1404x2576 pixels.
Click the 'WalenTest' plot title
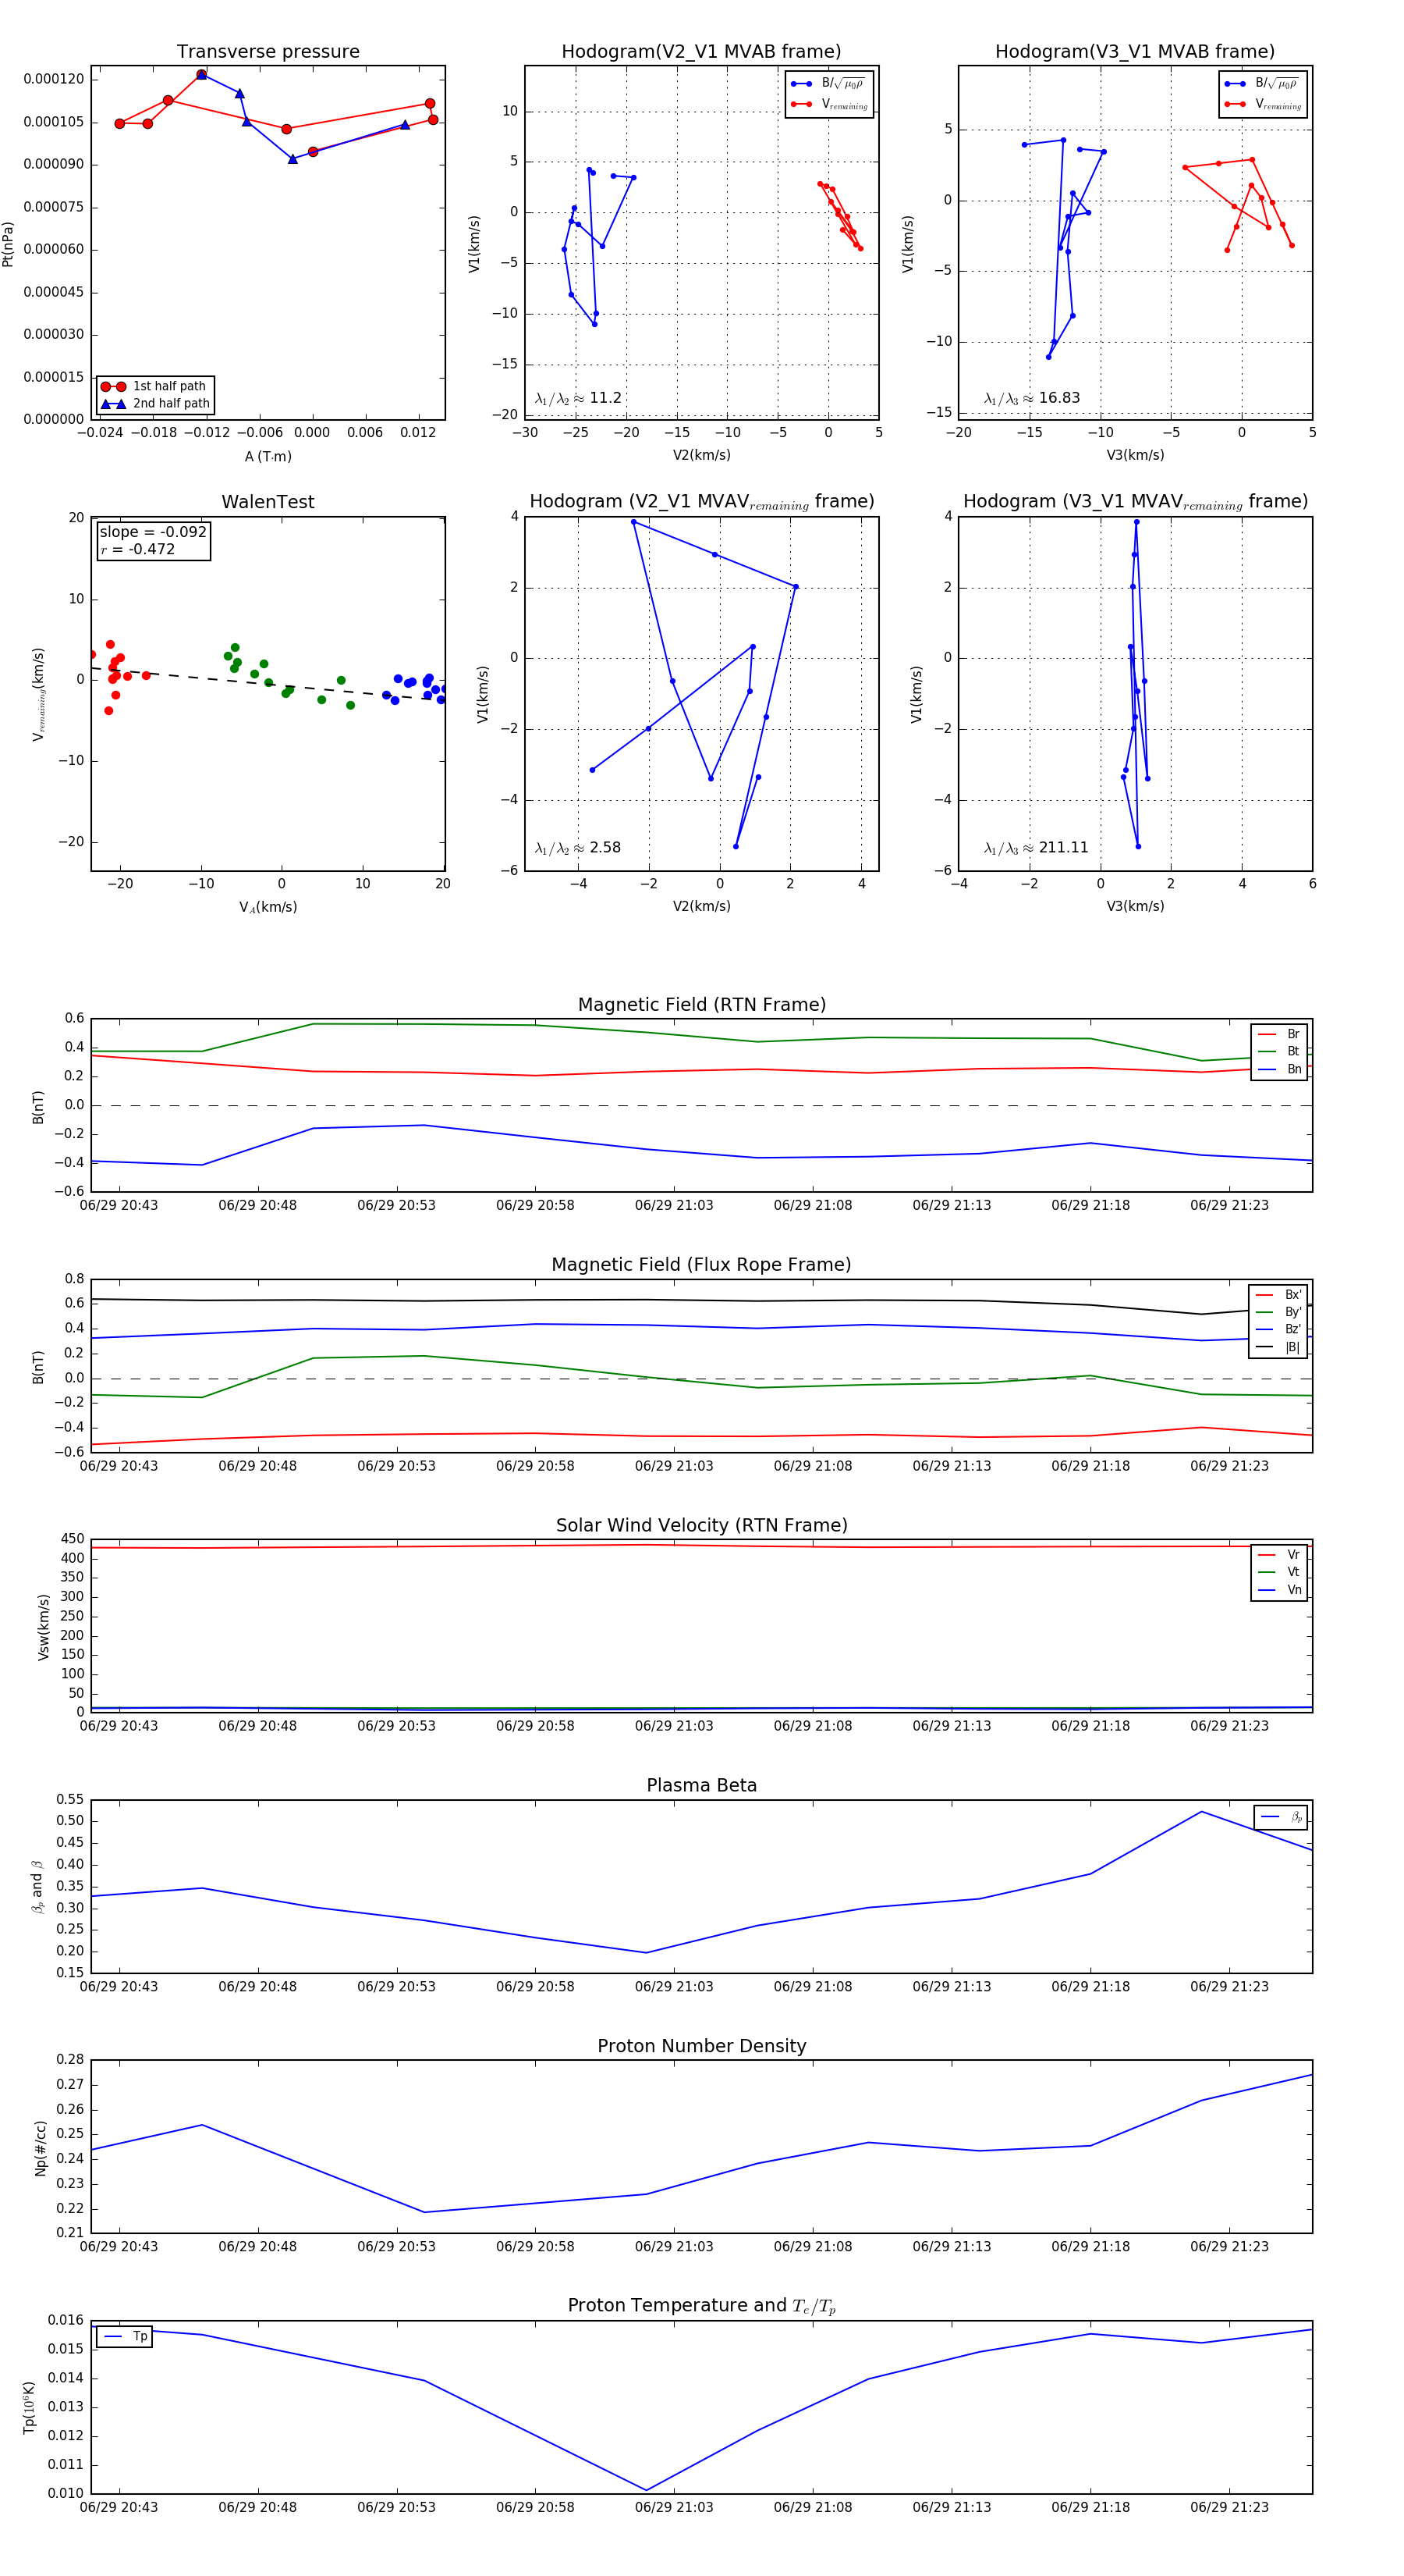[268, 502]
